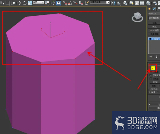
Task: Open the reference coordinate system dropdown
Action: click(x=38, y=2)
